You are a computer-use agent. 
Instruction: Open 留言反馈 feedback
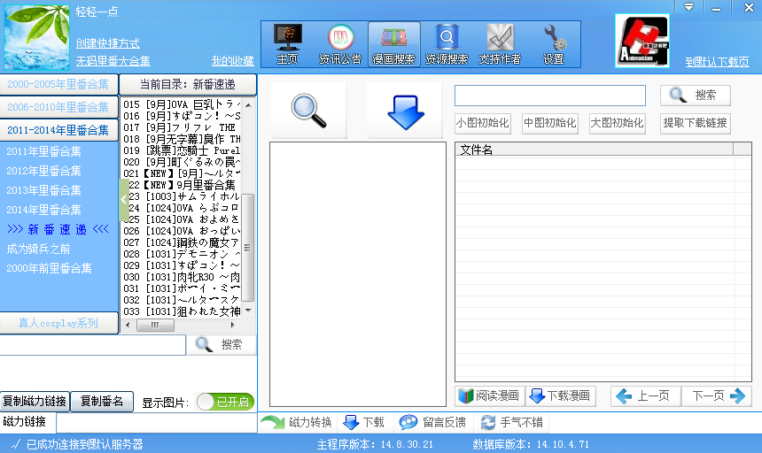(432, 422)
